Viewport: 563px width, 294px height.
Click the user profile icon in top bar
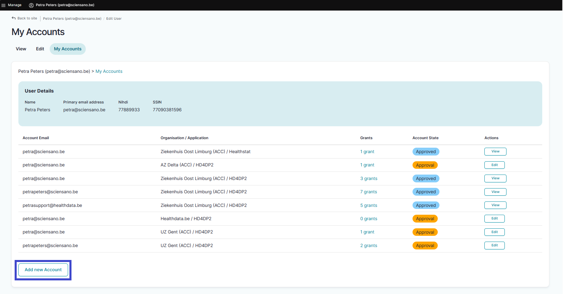[x=31, y=5]
